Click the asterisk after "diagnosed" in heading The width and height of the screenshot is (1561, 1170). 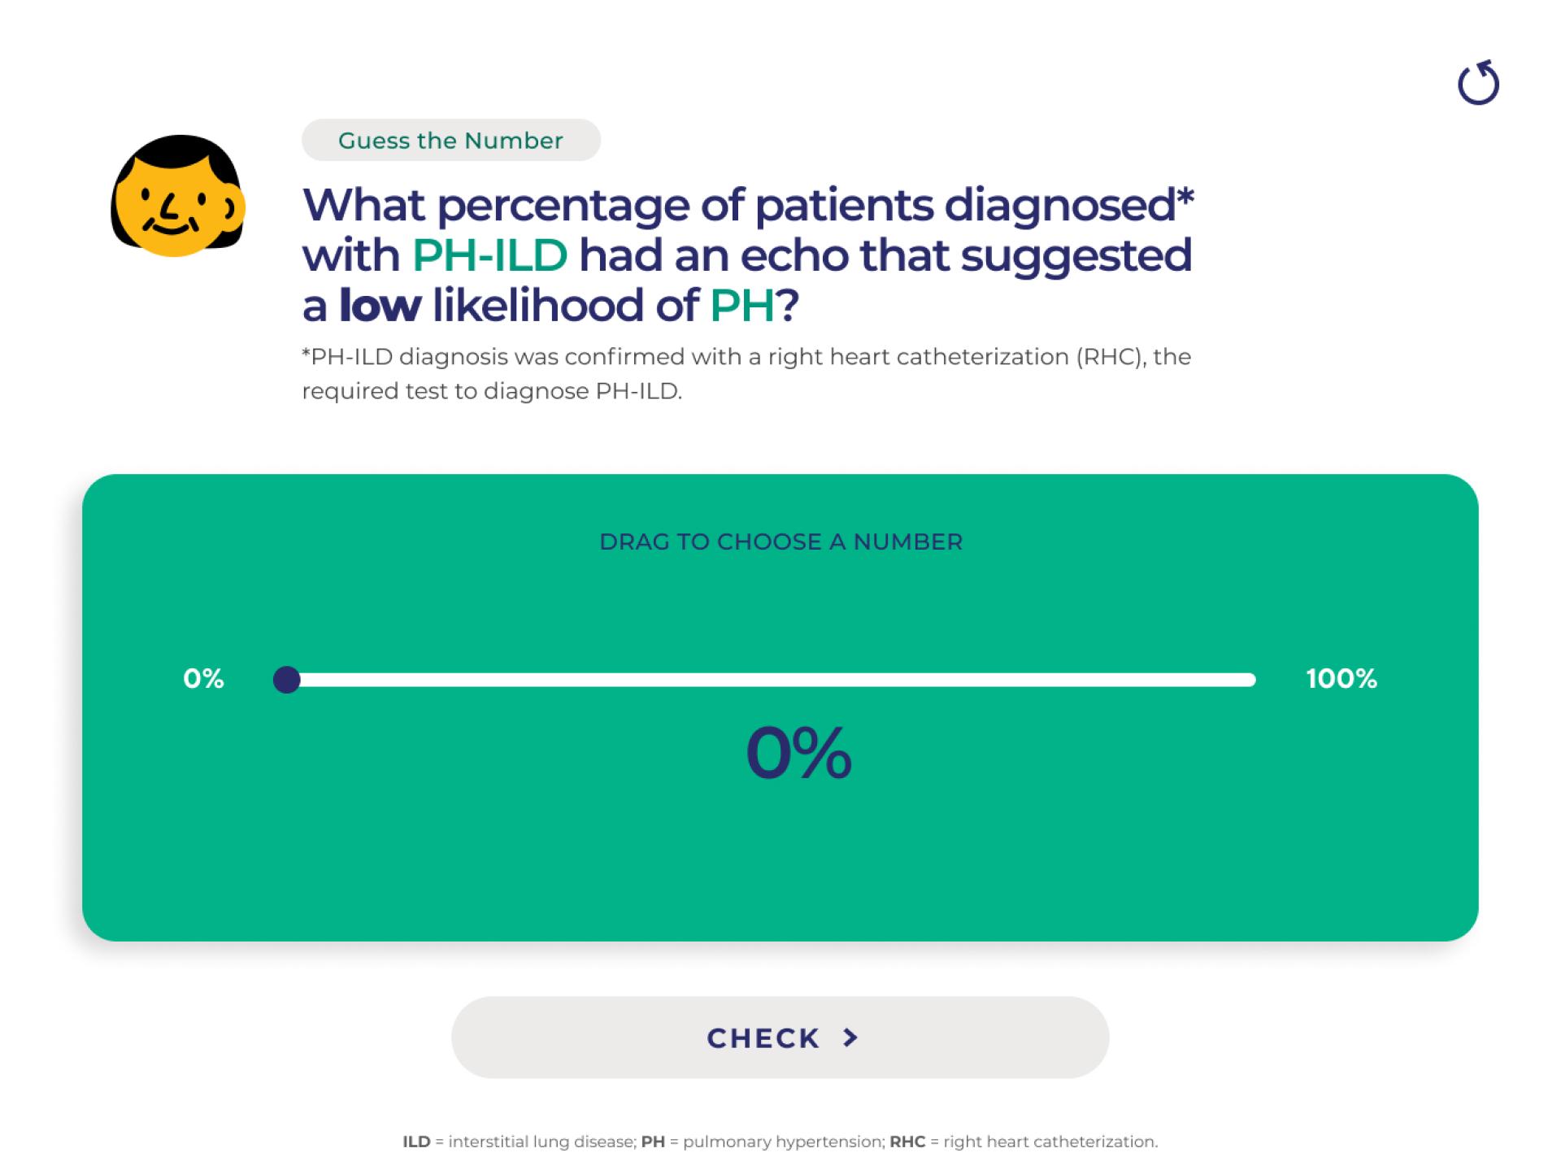1185,197
